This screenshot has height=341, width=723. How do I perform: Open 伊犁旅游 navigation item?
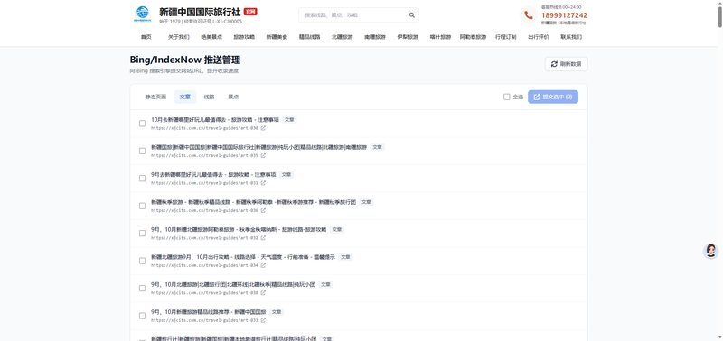408,37
